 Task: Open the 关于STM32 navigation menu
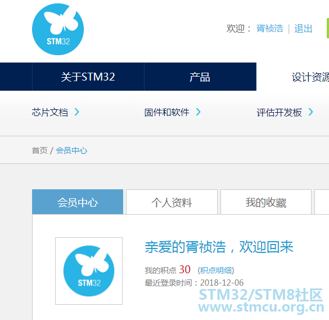coord(88,77)
